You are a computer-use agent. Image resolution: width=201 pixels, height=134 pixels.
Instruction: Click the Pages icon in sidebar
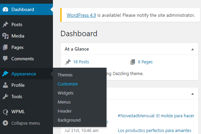(x=5, y=48)
